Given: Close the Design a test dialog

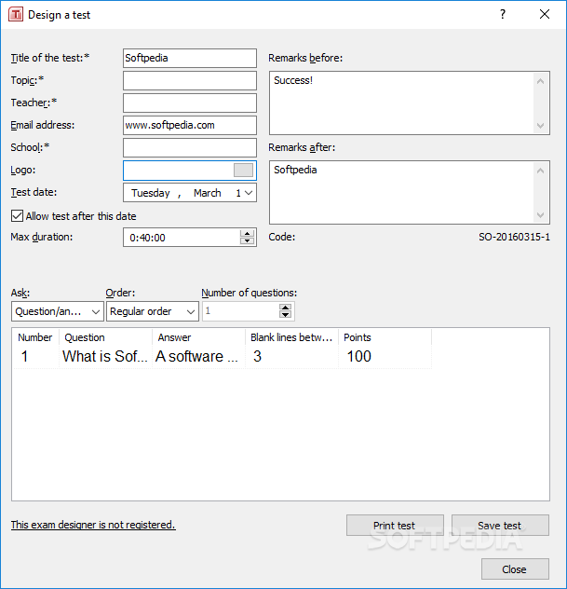Looking at the screenshot, I should point(545,15).
